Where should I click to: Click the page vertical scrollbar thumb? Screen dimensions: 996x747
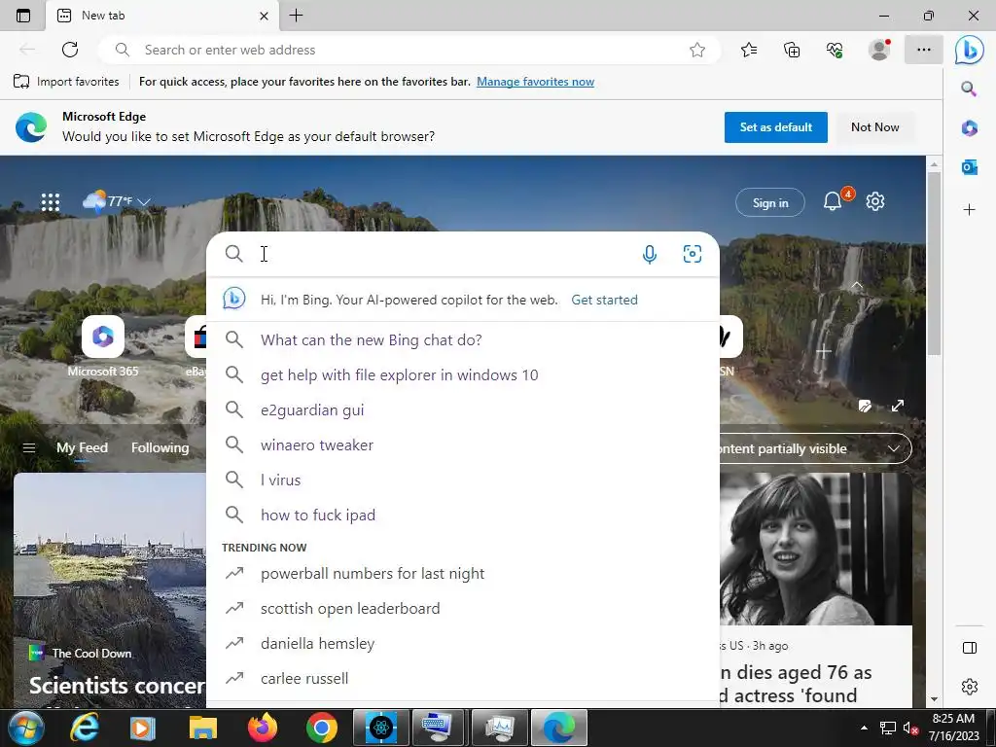(x=934, y=264)
